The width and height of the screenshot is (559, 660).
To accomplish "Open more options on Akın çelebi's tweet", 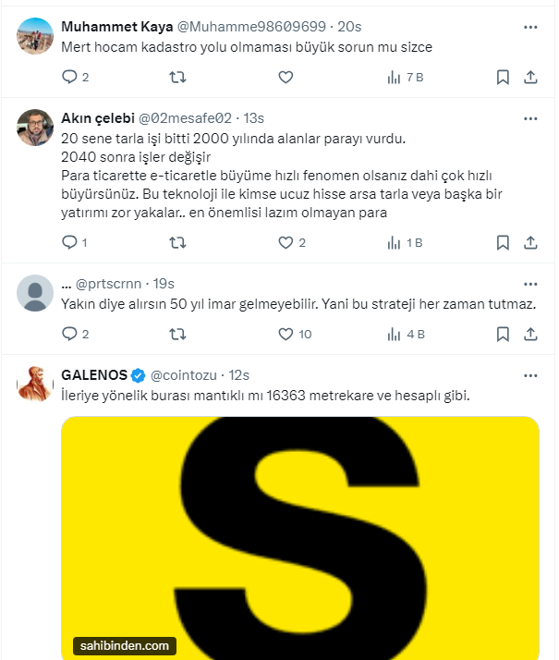I will (530, 118).
